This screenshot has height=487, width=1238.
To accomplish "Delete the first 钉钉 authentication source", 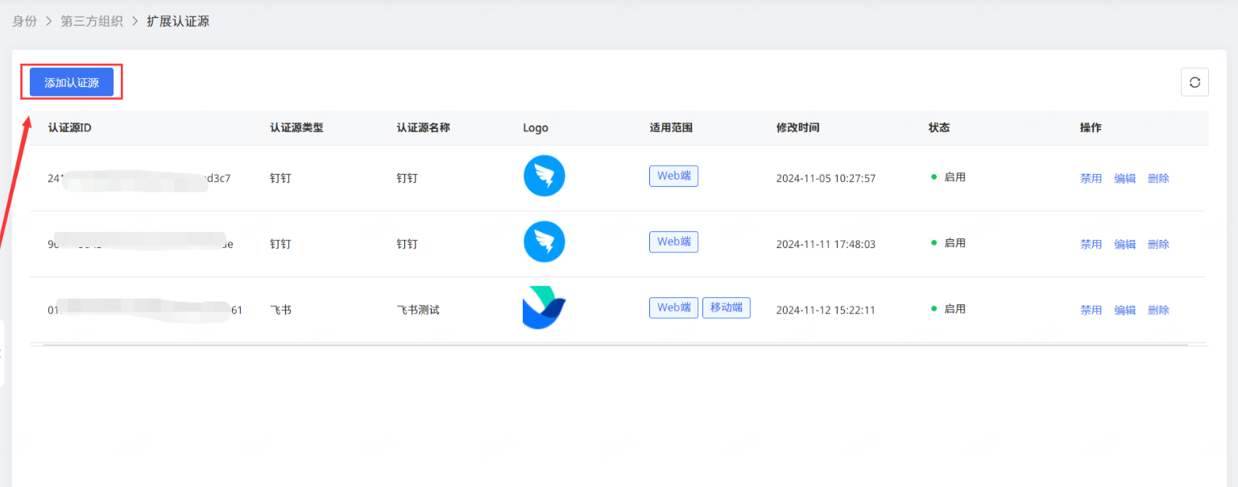I will (1158, 179).
